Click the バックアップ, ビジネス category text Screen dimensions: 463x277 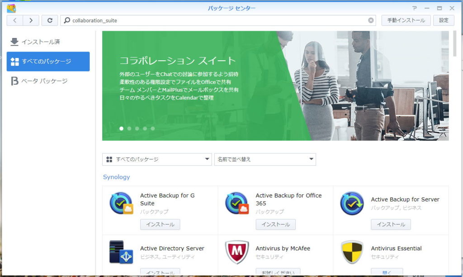396,208
